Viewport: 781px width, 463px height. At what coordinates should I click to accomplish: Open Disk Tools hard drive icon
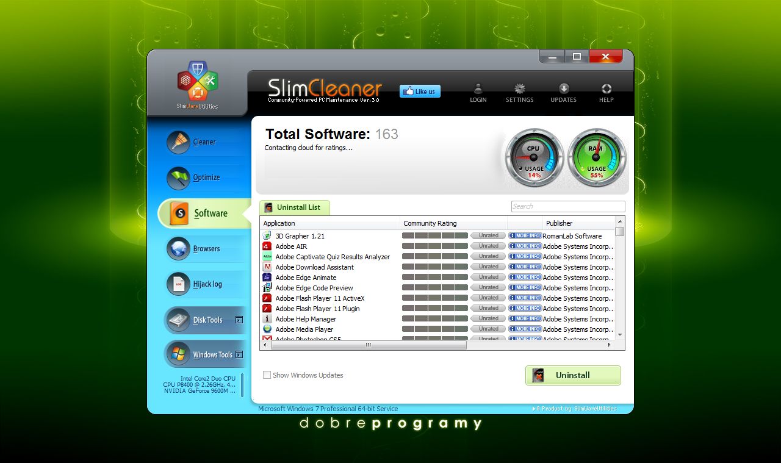coord(179,320)
